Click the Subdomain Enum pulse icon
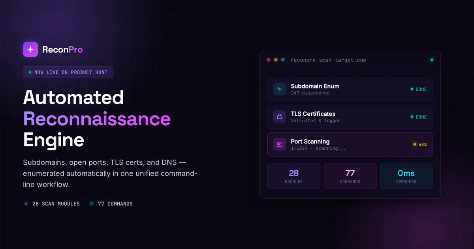Image resolution: width=474 pixels, height=249 pixels. 280,89
